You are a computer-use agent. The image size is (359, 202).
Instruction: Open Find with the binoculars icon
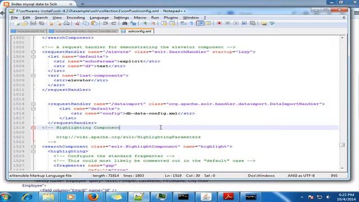125,24
